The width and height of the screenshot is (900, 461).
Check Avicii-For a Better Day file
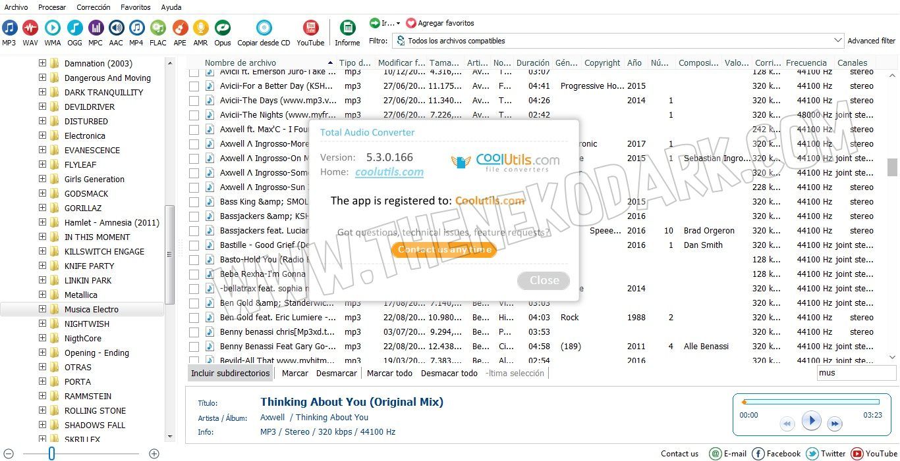[194, 86]
